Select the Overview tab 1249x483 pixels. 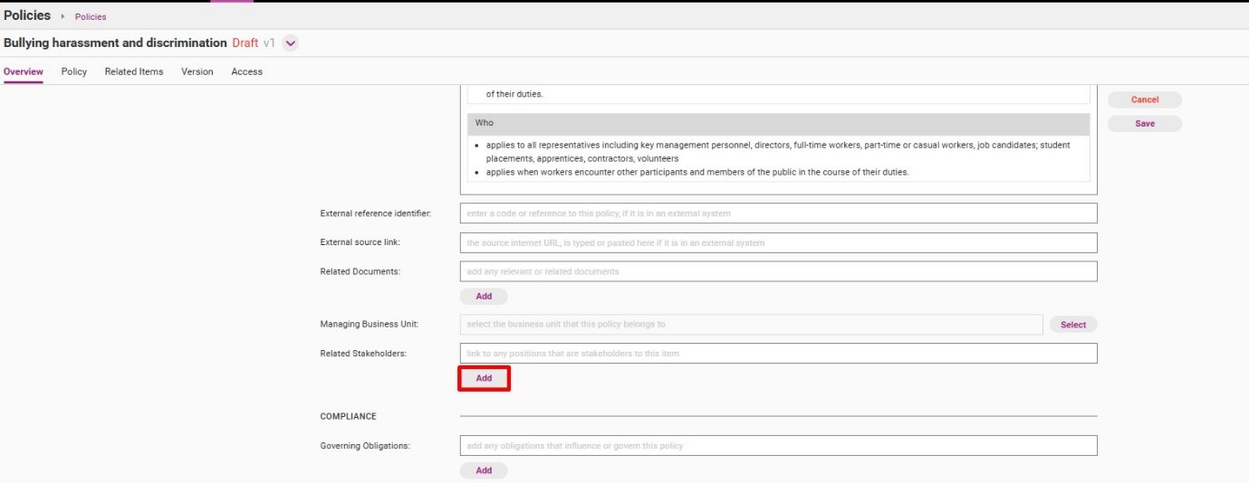coord(24,71)
